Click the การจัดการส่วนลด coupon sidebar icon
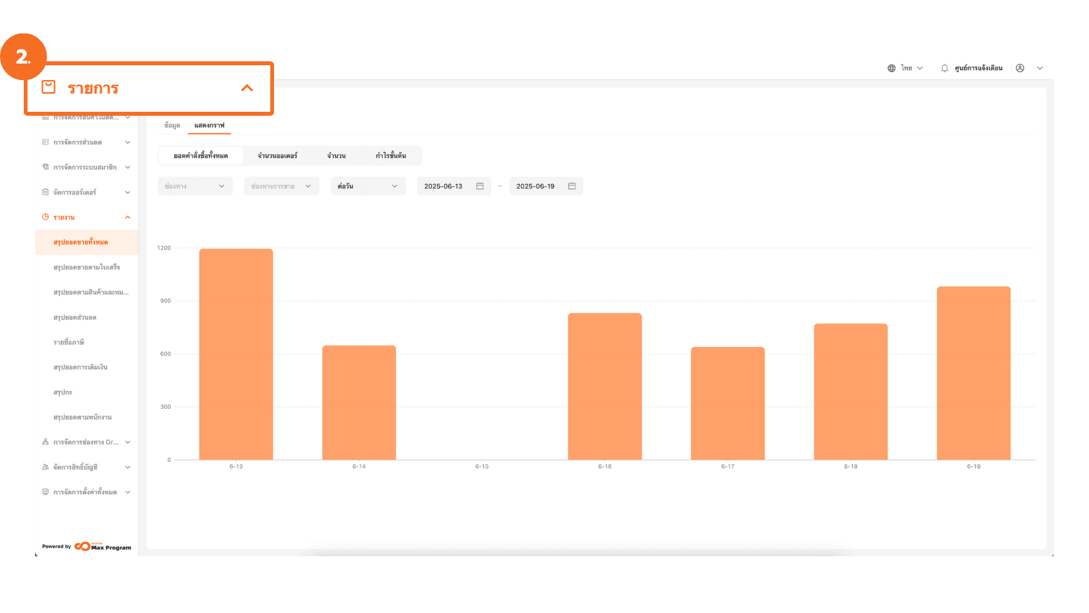 point(45,142)
